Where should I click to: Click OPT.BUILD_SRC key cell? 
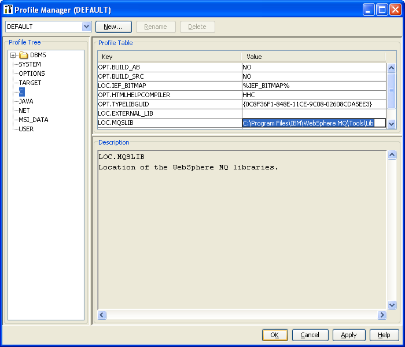[x=170, y=76]
